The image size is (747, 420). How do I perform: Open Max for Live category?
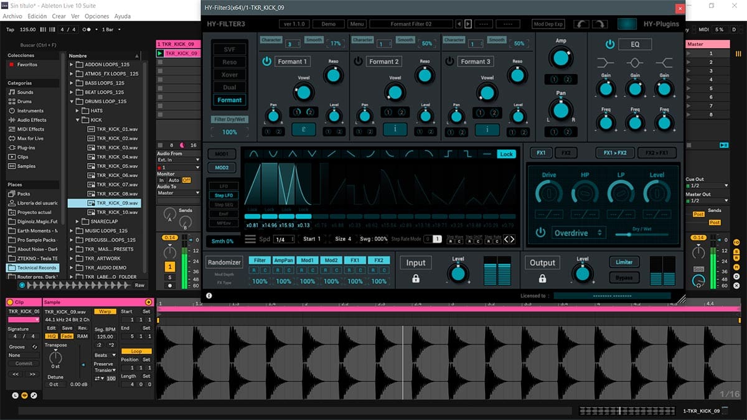[x=31, y=139]
